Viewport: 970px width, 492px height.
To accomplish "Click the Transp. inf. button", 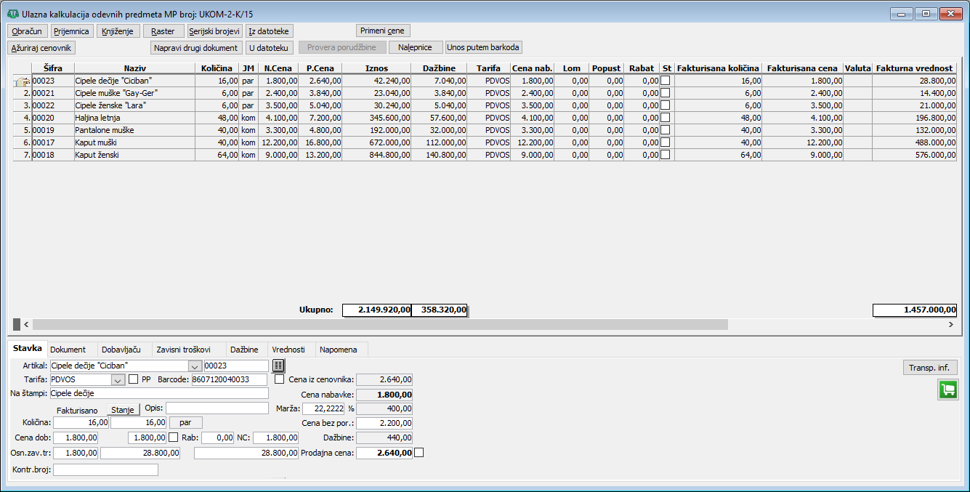I will pos(929,368).
